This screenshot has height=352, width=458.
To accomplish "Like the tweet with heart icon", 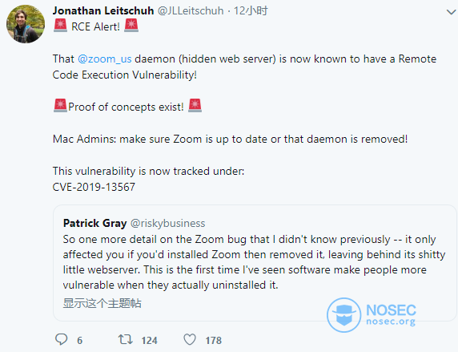I will pyautogui.click(x=190, y=339).
